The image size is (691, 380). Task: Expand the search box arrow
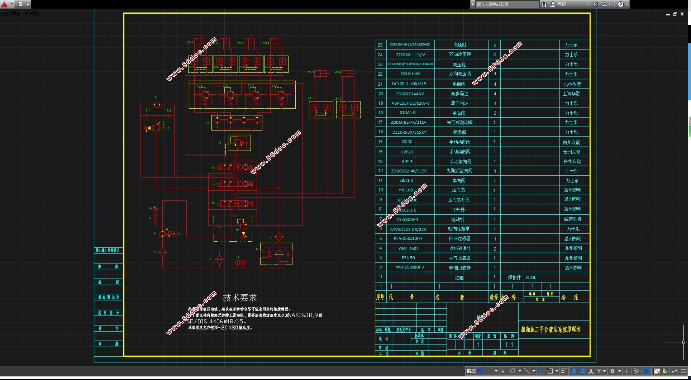[x=473, y=4]
